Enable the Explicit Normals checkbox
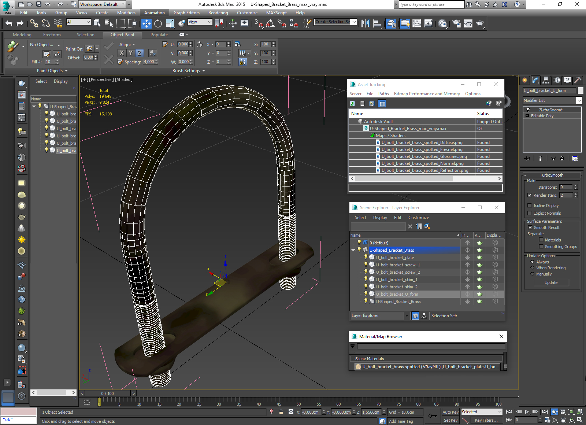This screenshot has width=586, height=425. 530,213
